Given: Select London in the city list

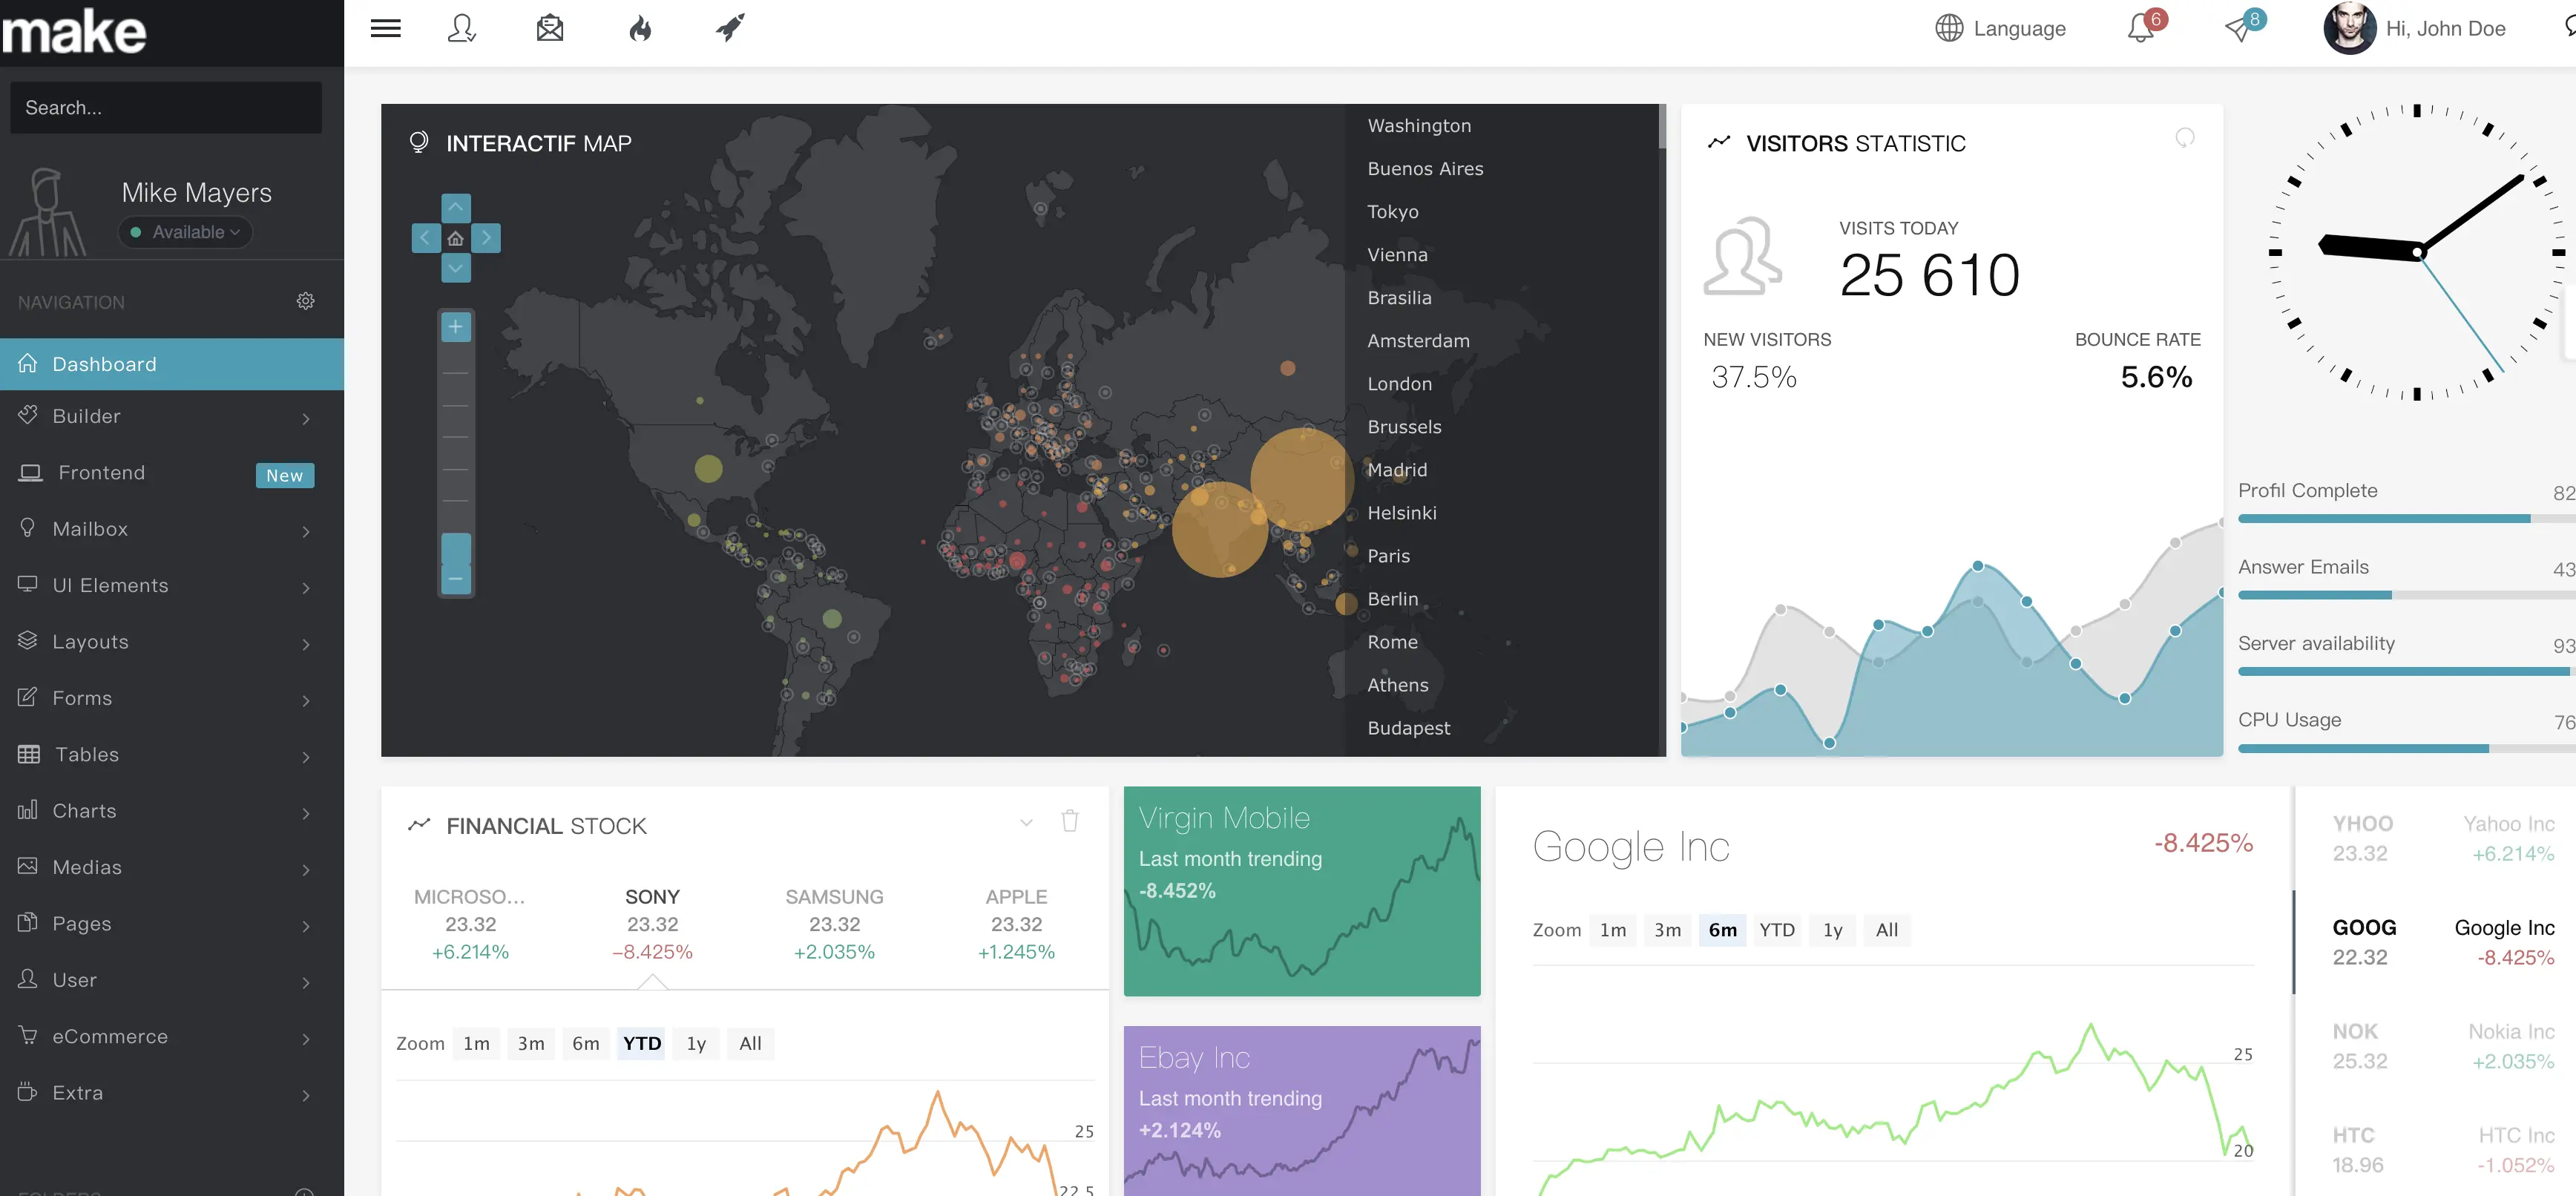Looking at the screenshot, I should 1400,384.
